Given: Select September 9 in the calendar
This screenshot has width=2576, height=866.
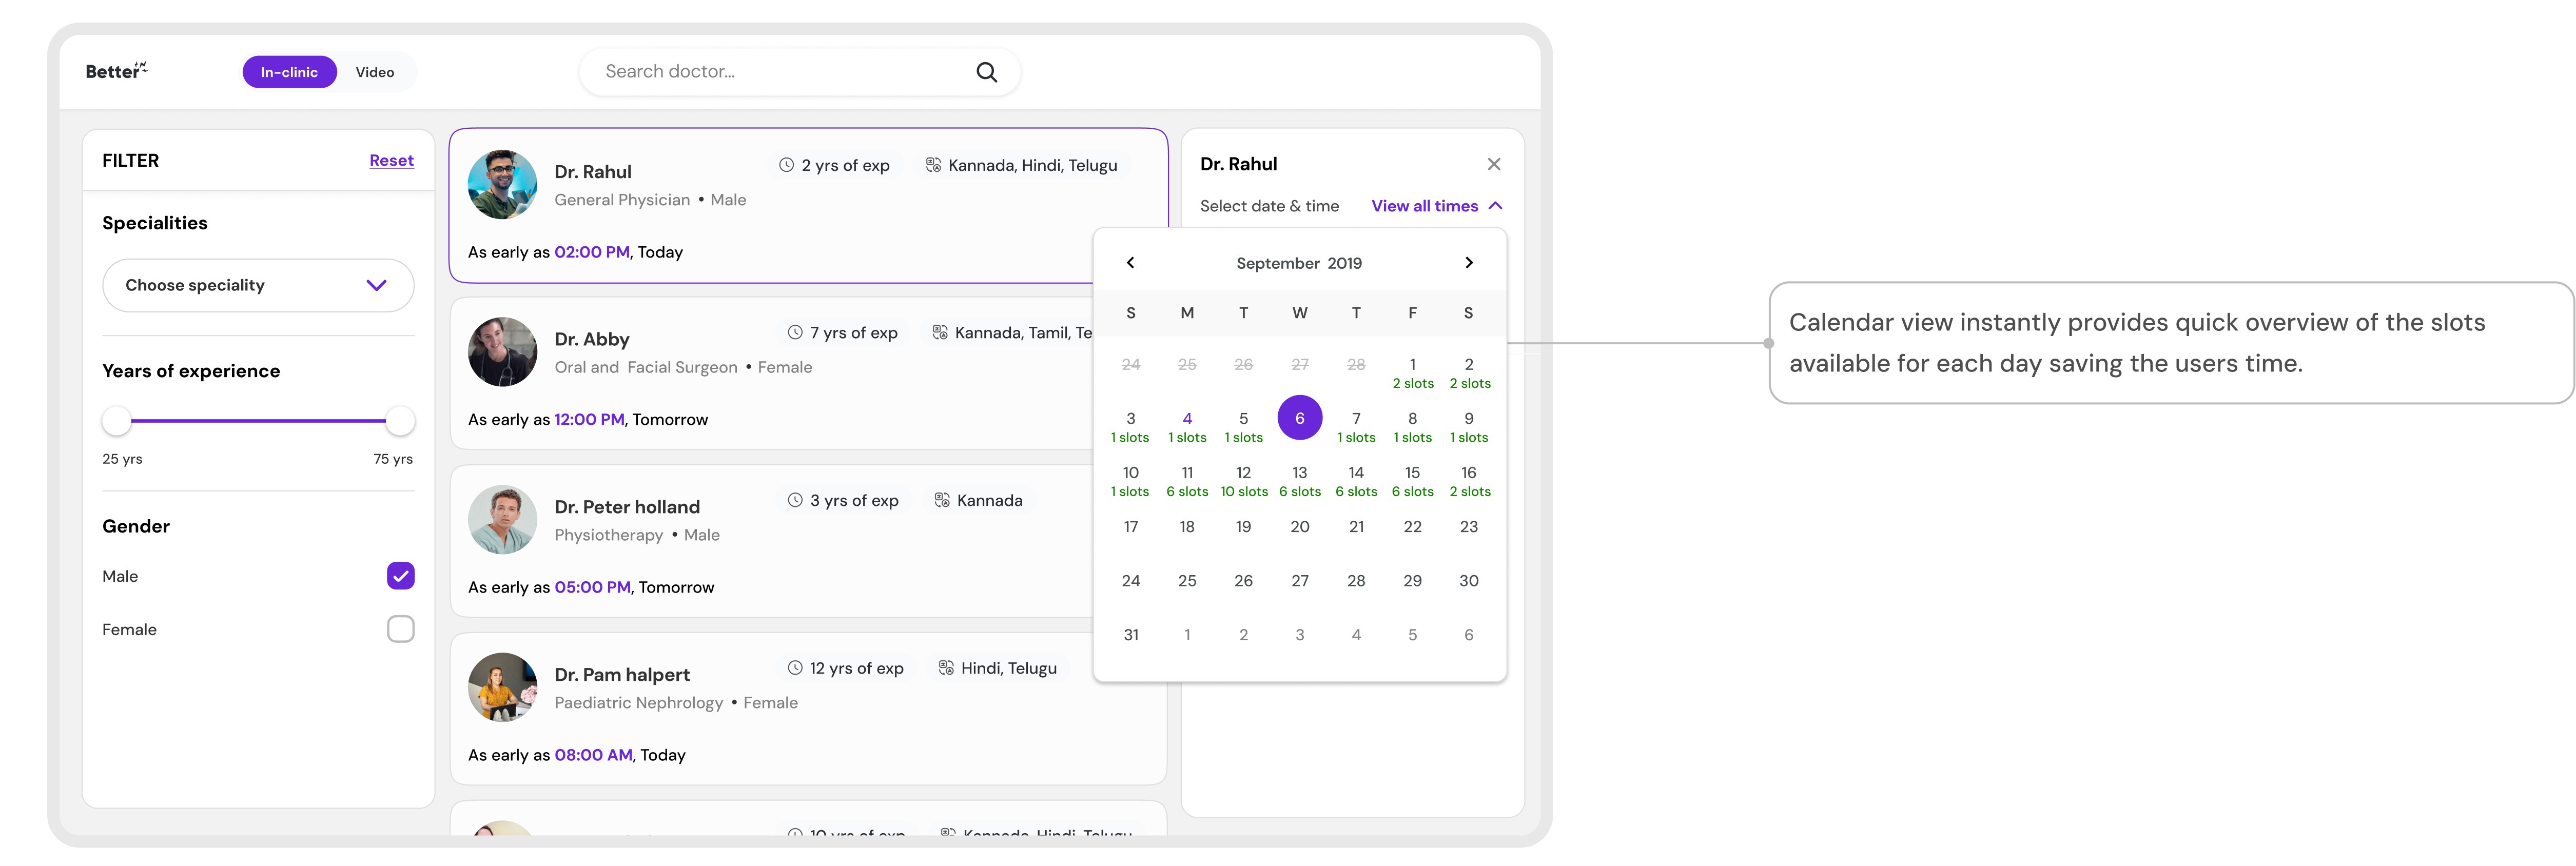Looking at the screenshot, I should (1469, 427).
